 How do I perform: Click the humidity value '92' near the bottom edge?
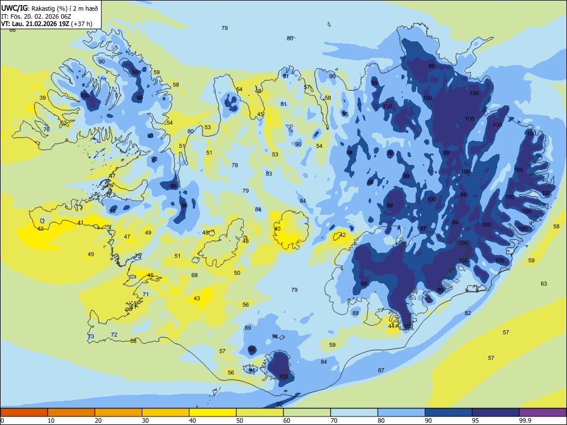[280, 404]
